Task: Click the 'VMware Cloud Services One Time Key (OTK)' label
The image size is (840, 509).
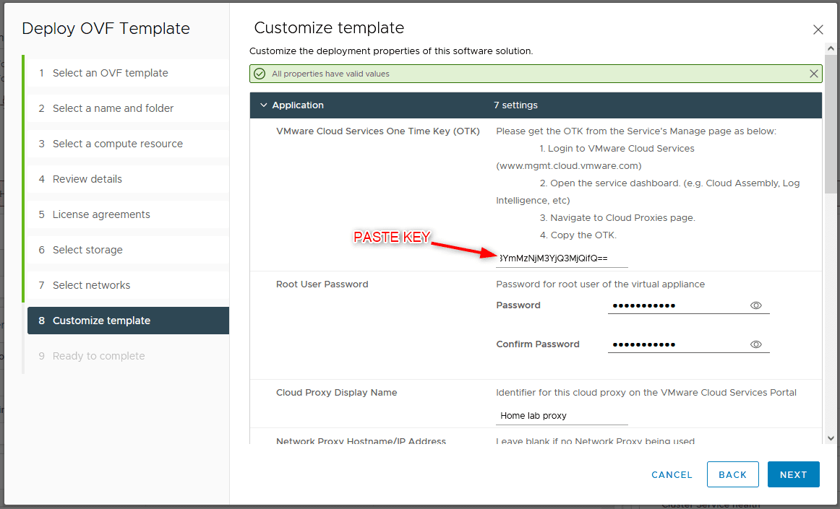Action: (377, 131)
